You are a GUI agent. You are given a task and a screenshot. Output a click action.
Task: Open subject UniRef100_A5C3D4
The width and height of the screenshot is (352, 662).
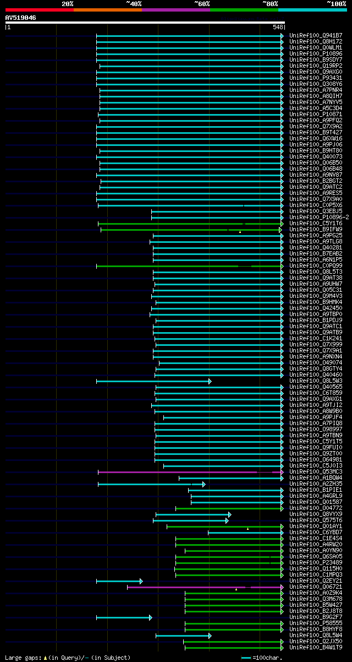click(x=316, y=108)
